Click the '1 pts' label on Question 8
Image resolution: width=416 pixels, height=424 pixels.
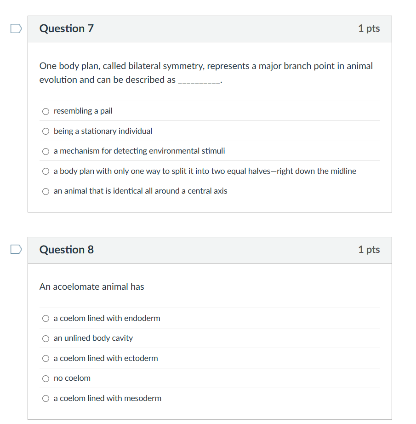[369, 249]
